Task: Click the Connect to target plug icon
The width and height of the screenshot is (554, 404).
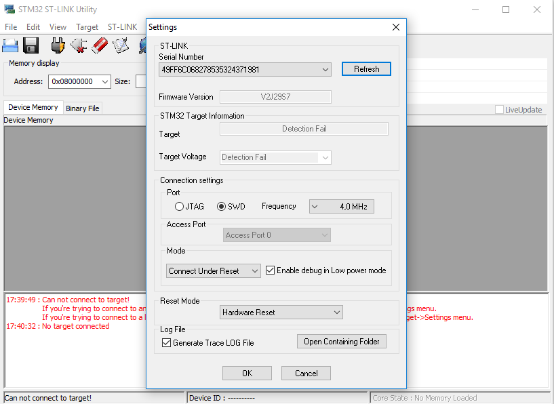Action: point(58,45)
